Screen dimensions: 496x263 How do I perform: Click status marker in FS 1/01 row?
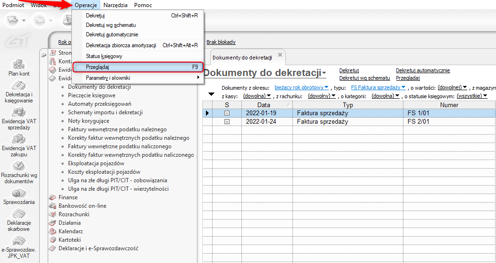[x=227, y=113]
